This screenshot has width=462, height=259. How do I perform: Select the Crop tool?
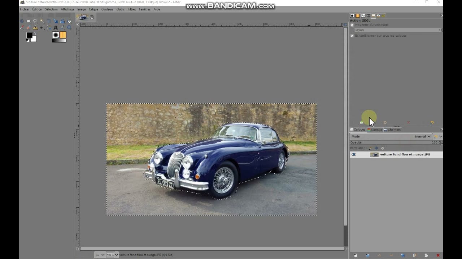(x=48, y=21)
